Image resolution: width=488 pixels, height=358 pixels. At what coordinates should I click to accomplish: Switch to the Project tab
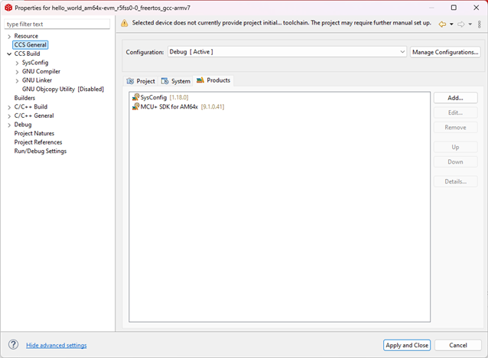coord(141,81)
